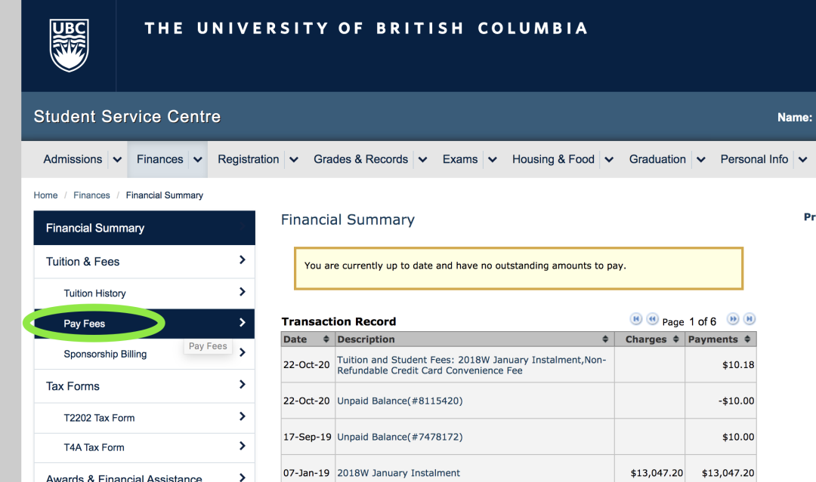Jump to last transaction page
The height and width of the screenshot is (482, 816).
(749, 320)
